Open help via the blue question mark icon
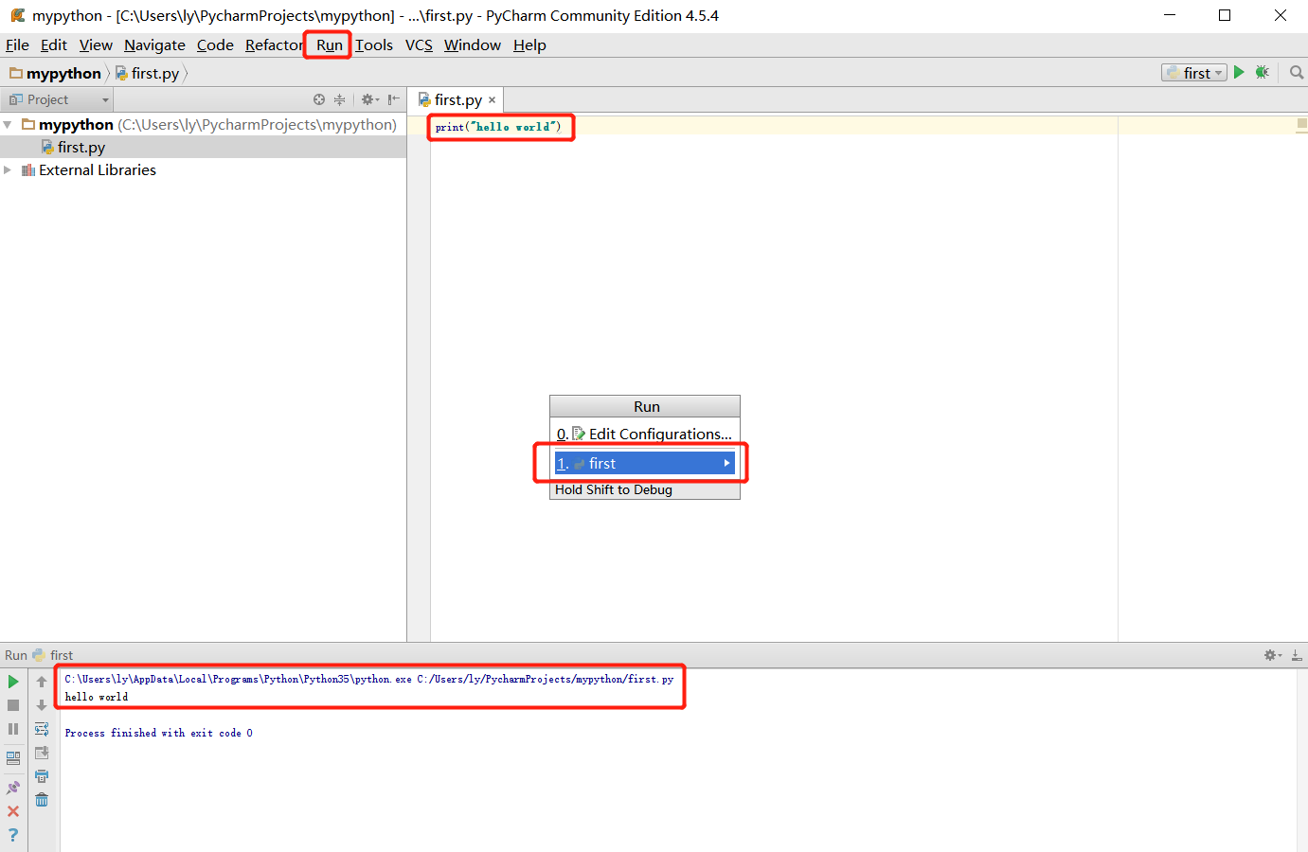This screenshot has width=1308, height=852. click(13, 835)
